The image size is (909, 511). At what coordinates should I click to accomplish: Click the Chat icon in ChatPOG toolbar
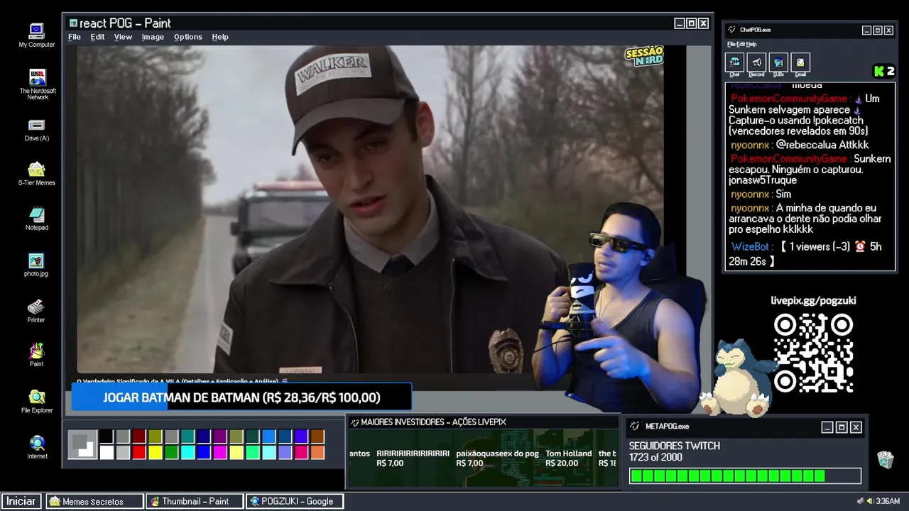tap(734, 64)
